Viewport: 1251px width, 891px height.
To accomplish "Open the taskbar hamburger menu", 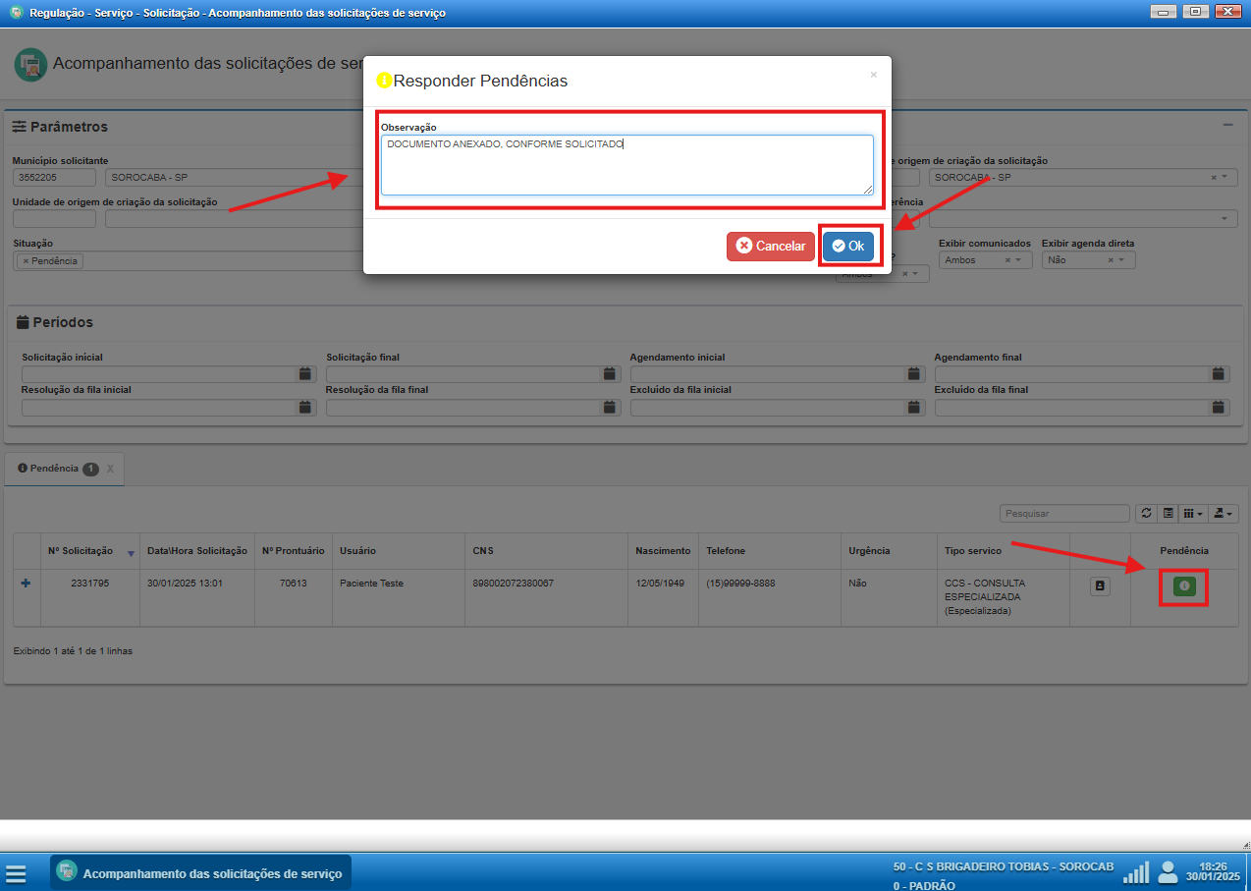I will pyautogui.click(x=16, y=873).
